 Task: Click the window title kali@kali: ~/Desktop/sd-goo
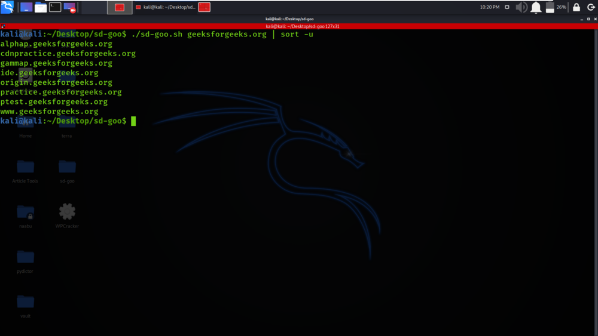pyautogui.click(x=289, y=19)
